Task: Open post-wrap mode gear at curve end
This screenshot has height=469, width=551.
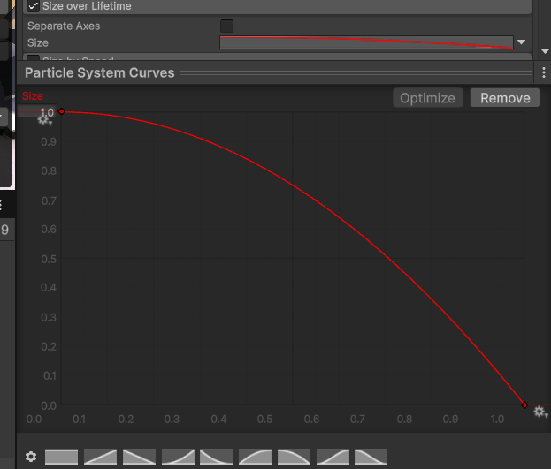Action: pos(540,412)
